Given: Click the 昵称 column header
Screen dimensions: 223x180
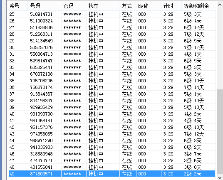Looking at the screenshot, I should [149, 6].
